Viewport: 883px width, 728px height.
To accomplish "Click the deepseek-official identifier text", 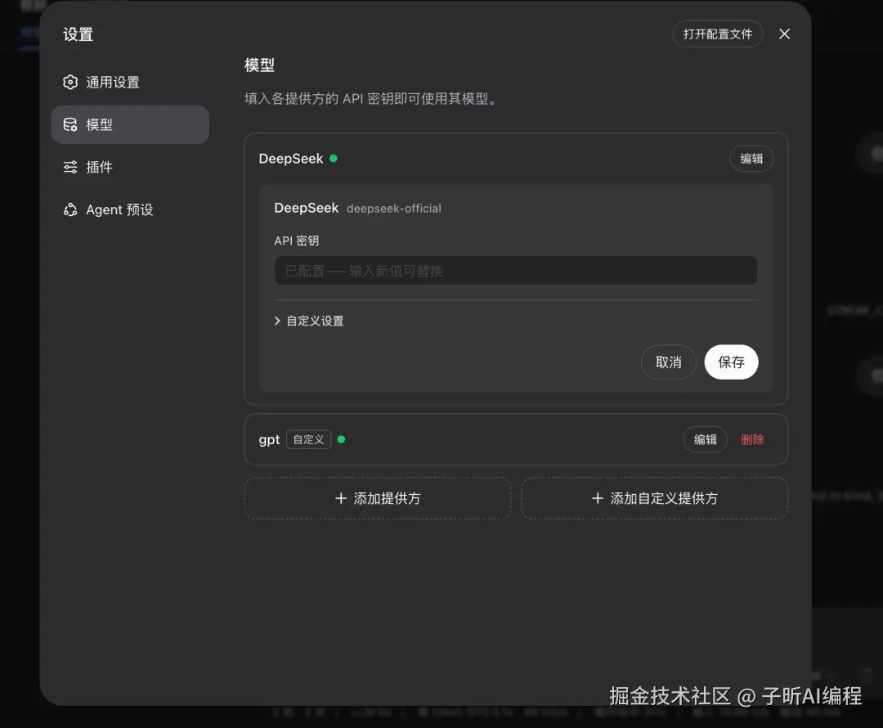I will pos(394,209).
